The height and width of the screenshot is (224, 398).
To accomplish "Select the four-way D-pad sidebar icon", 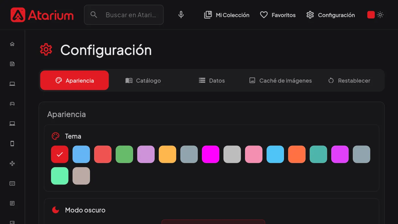I will point(12,163).
